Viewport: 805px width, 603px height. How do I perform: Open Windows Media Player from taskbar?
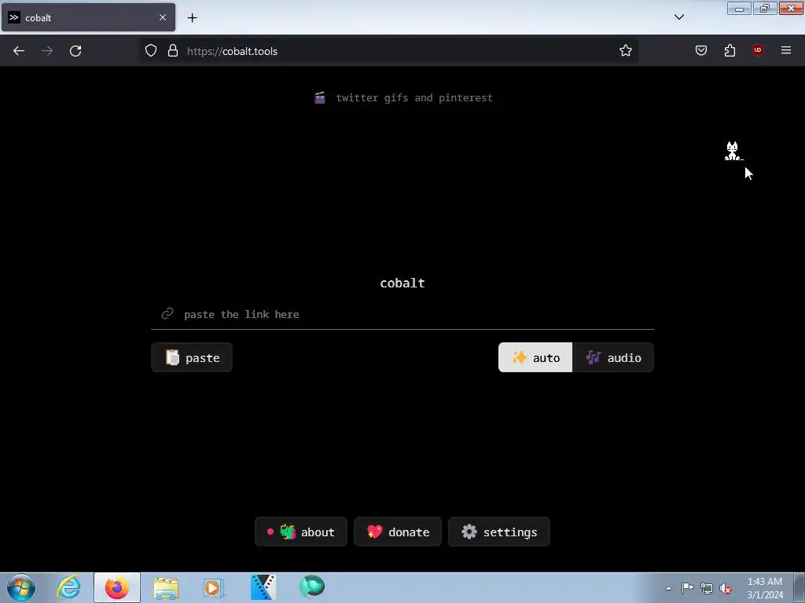pos(214,587)
